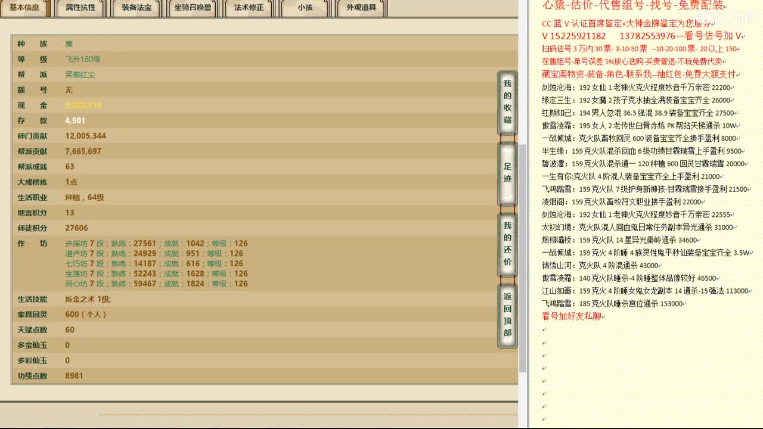Open the 小孩 tab
Image resolution: width=763 pixels, height=429 pixels.
click(305, 8)
